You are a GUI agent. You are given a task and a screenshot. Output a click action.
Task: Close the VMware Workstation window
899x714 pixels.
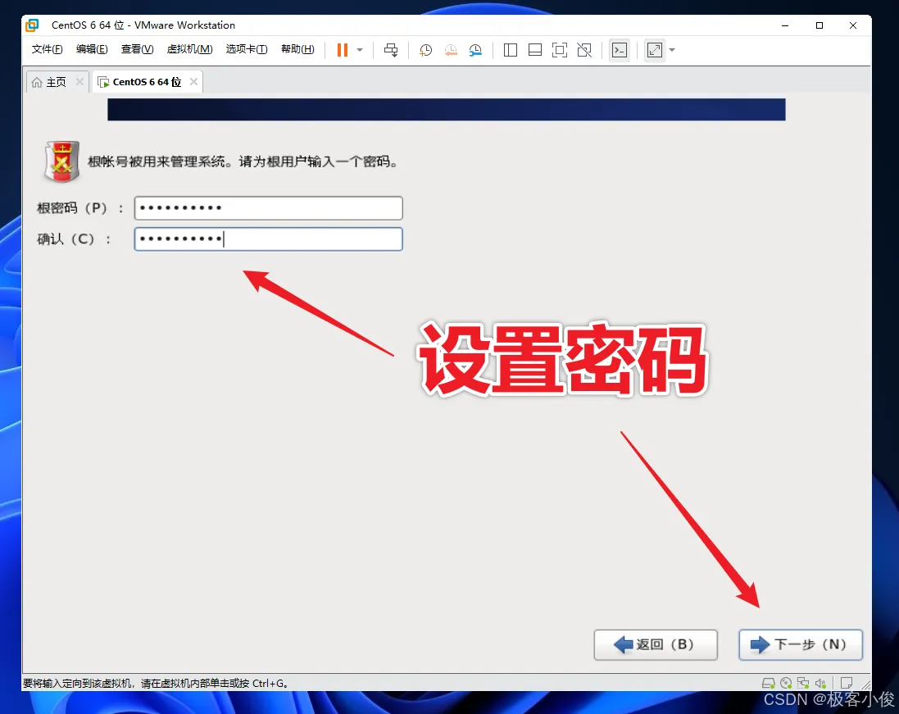coord(853,25)
